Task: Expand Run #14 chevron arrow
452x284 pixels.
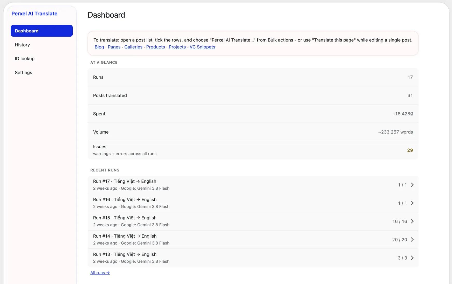Action: 412,240
